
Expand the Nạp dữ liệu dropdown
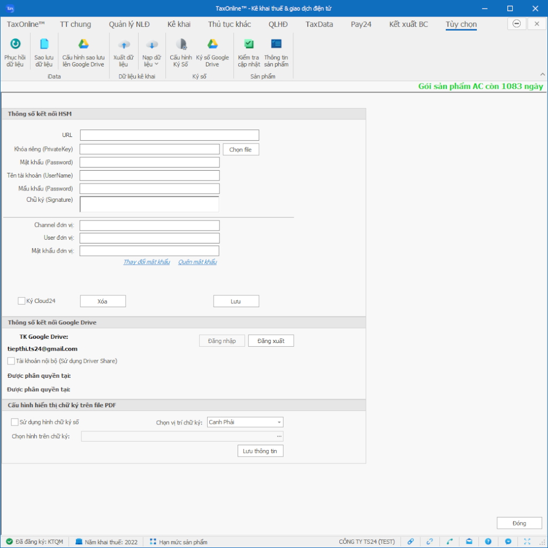(152, 61)
